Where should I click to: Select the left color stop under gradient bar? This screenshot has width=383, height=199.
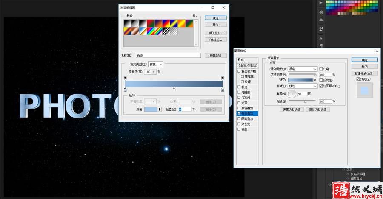(125, 90)
